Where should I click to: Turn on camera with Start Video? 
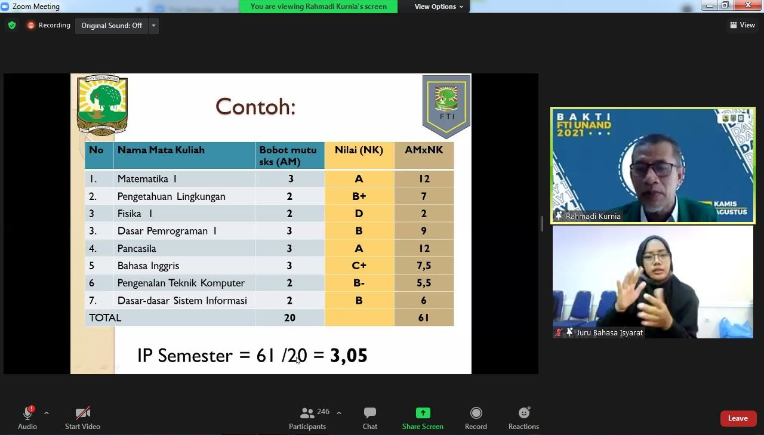(82, 413)
